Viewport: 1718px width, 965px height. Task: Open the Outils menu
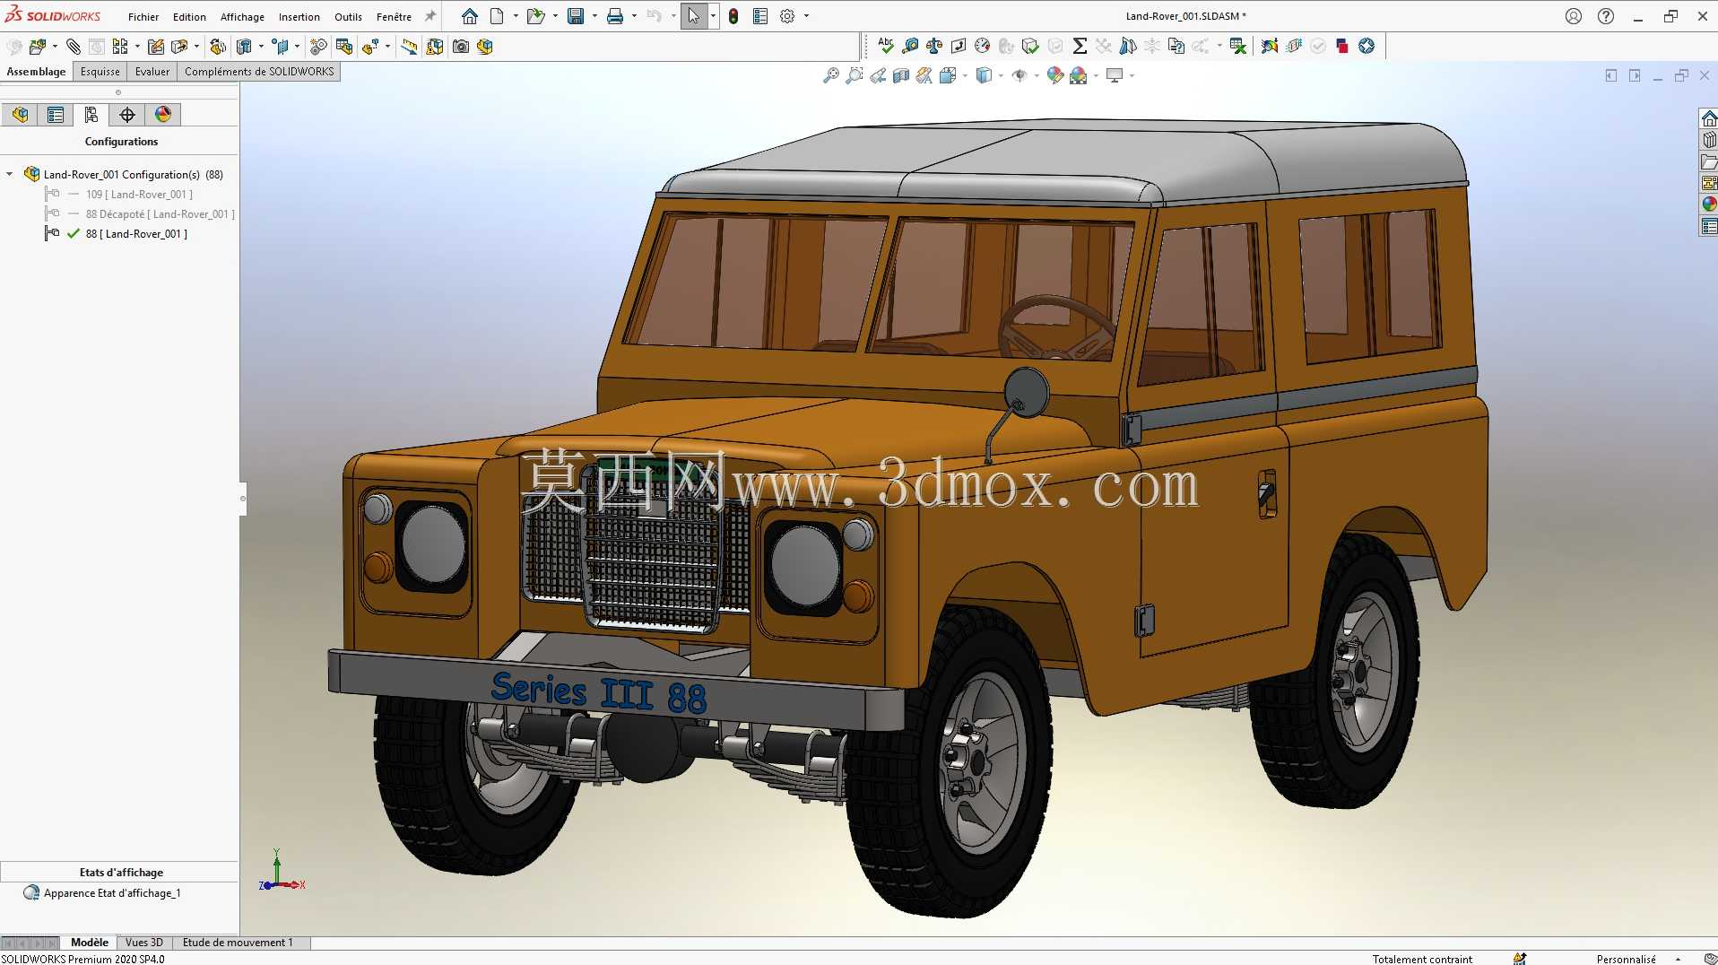coord(348,17)
